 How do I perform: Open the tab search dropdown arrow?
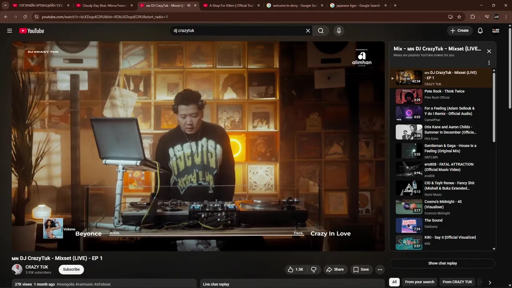pos(5,6)
